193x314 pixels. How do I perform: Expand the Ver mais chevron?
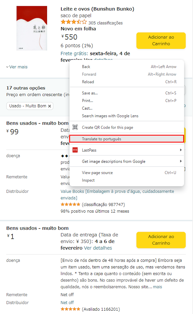(7, 67)
